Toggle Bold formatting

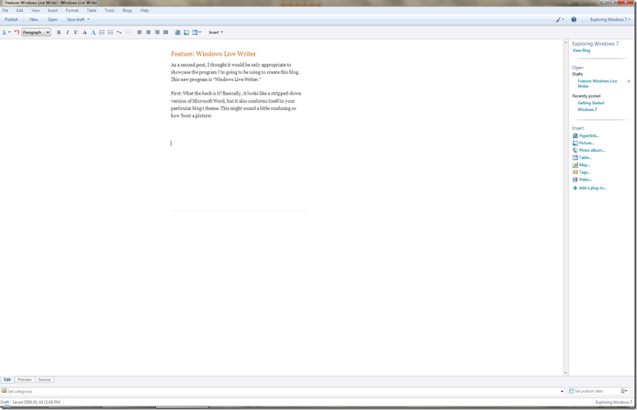click(59, 32)
